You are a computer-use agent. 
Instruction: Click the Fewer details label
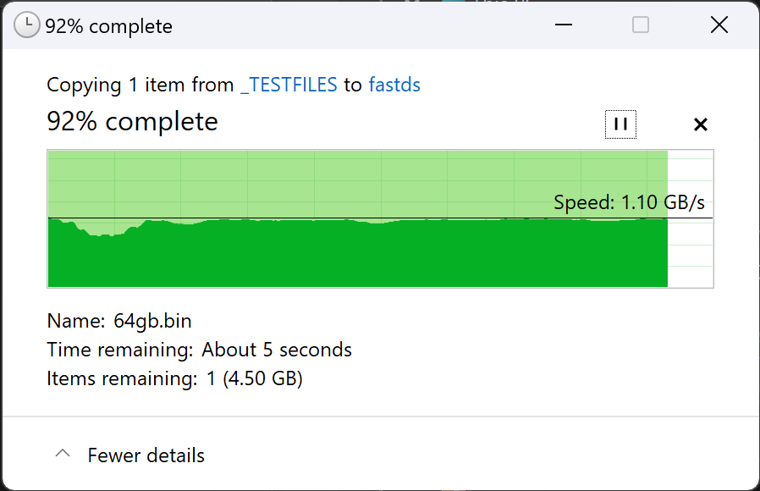(146, 455)
